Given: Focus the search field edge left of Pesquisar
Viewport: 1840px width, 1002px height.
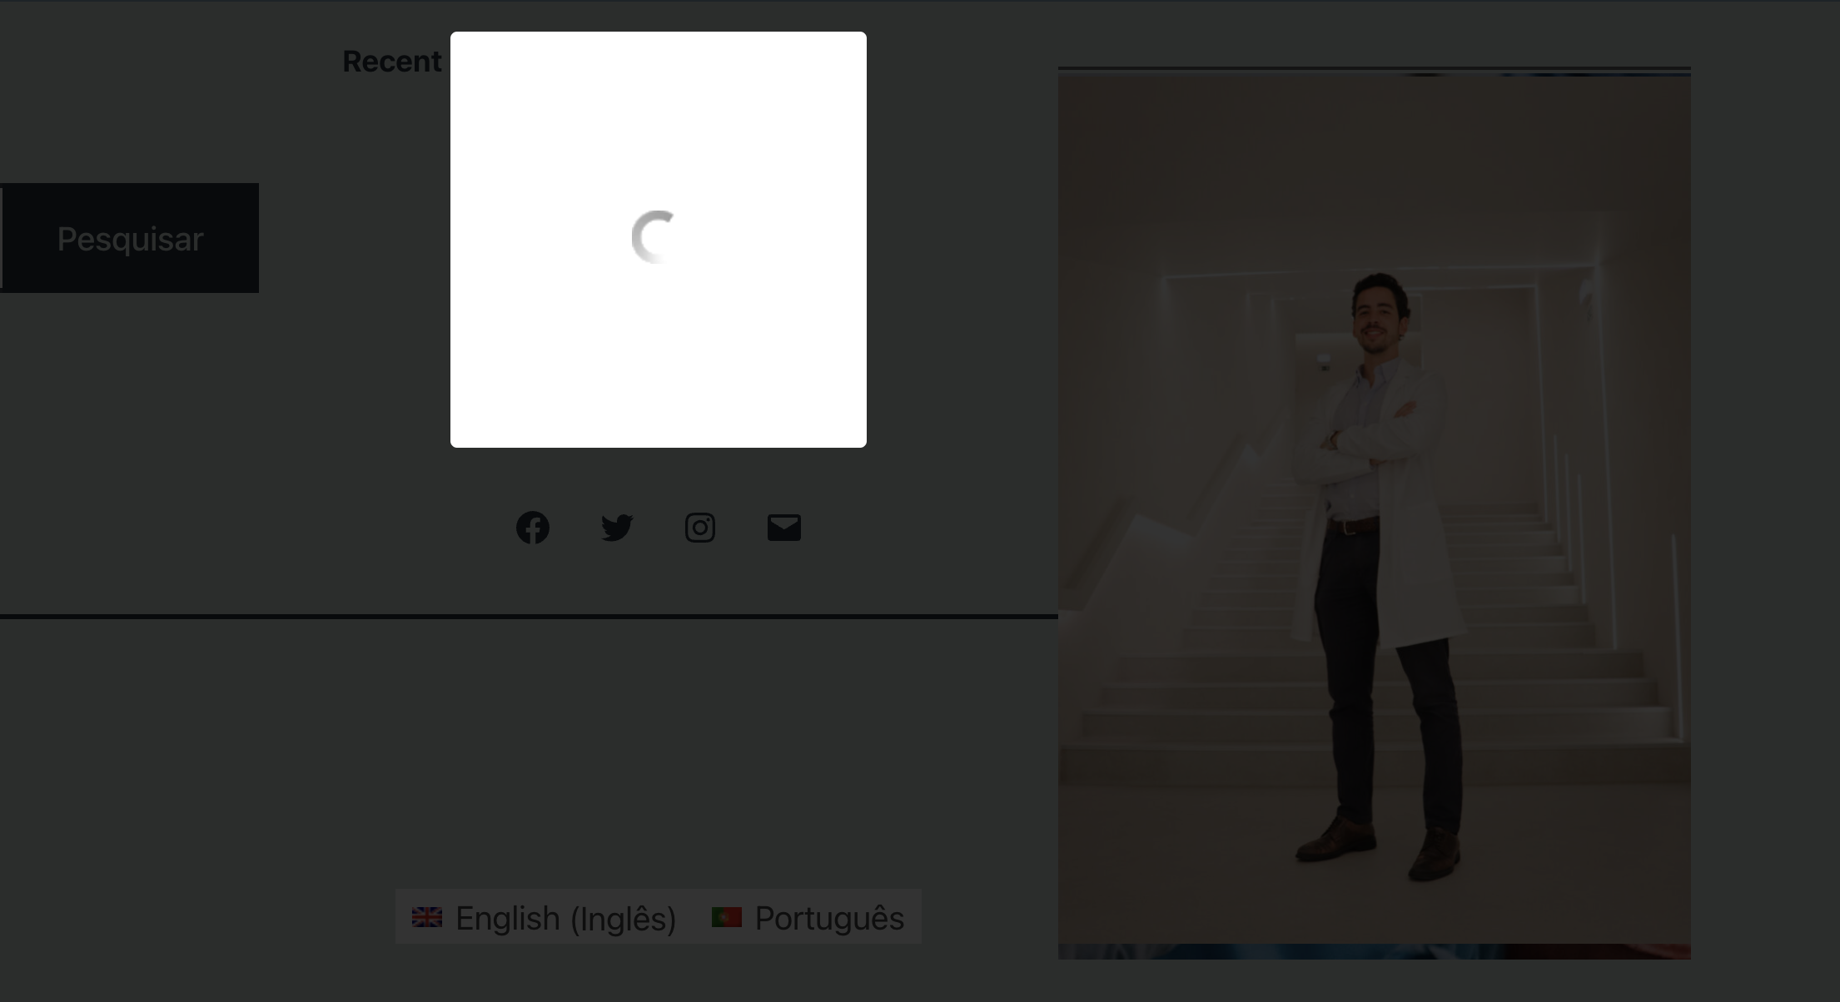Looking at the screenshot, I should [1, 238].
